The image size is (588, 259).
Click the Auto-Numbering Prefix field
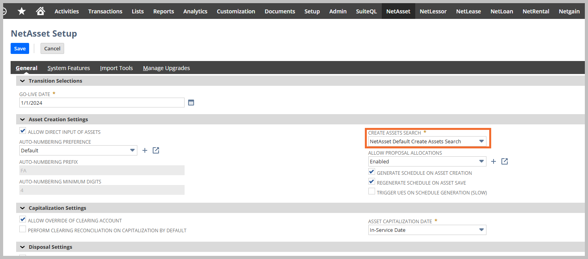click(102, 170)
